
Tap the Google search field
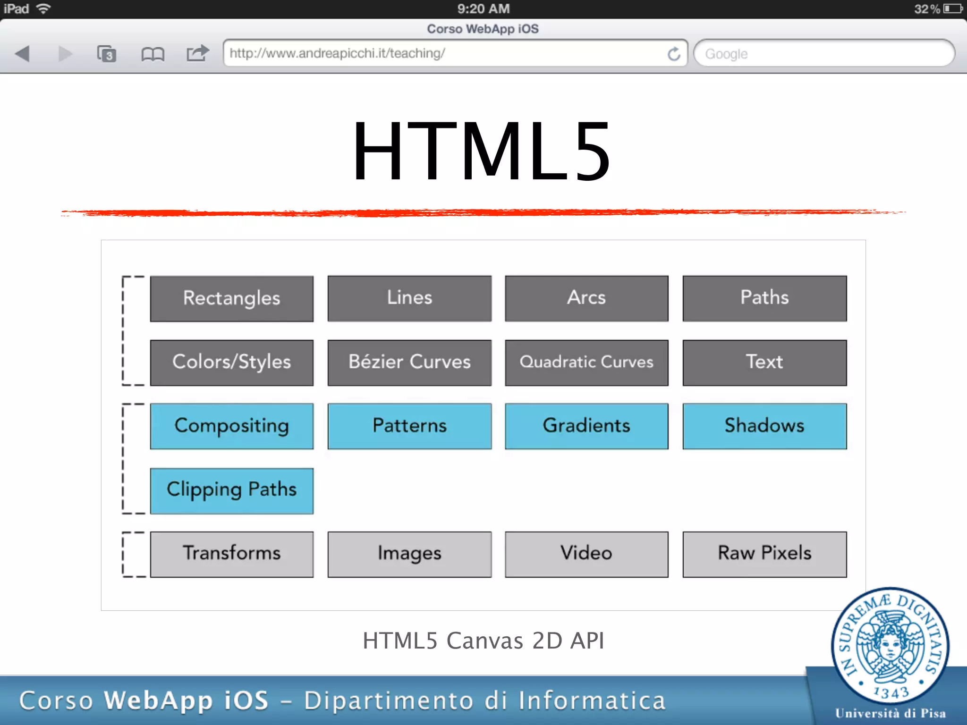click(824, 53)
